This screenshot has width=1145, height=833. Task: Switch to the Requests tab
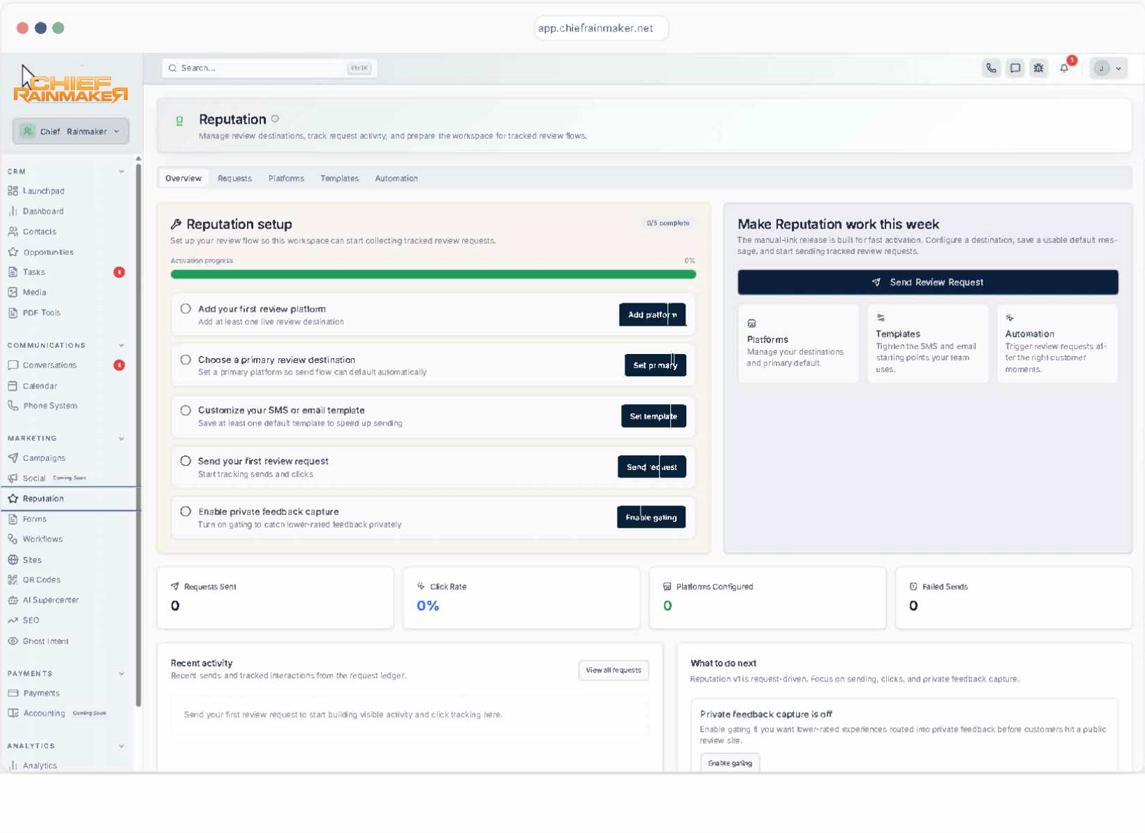235,178
